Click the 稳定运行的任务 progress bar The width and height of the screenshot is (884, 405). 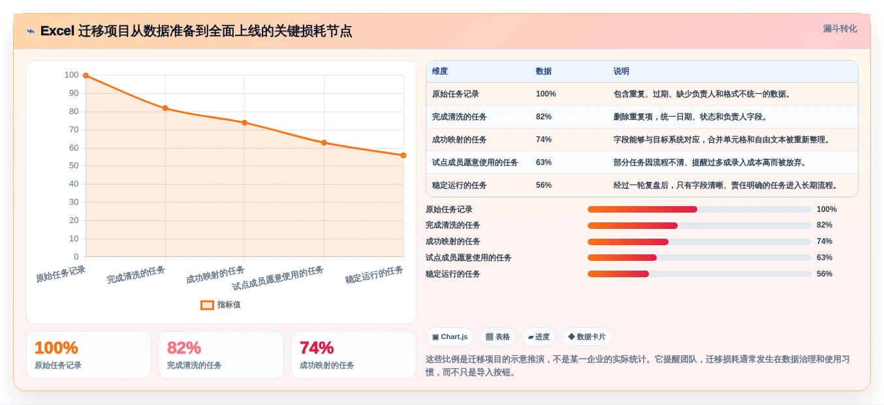click(699, 274)
